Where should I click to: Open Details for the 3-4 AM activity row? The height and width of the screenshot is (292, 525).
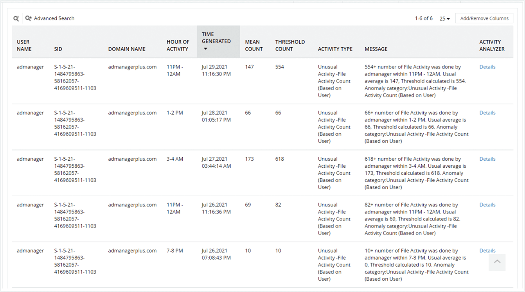pos(487,159)
